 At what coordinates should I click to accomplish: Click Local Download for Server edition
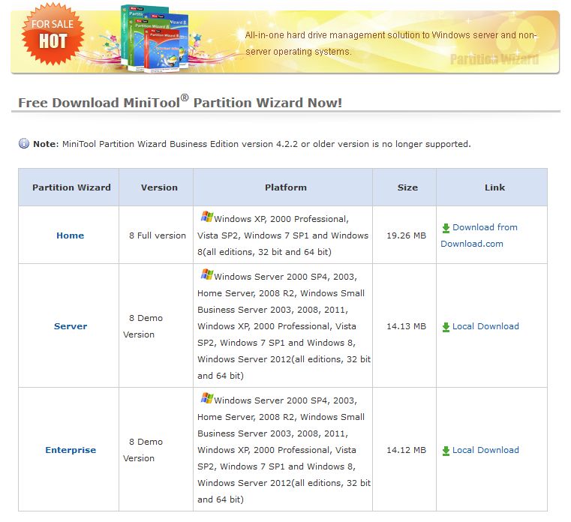pyautogui.click(x=485, y=326)
